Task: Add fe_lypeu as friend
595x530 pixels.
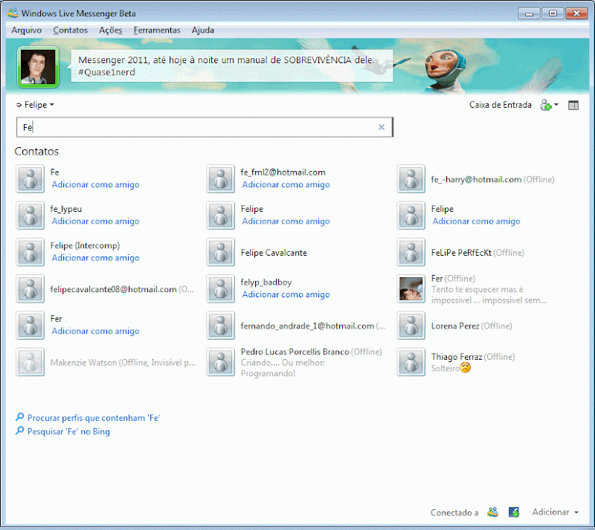Action: 96,222
